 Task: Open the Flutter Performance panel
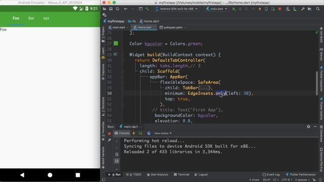[x=300, y=174]
